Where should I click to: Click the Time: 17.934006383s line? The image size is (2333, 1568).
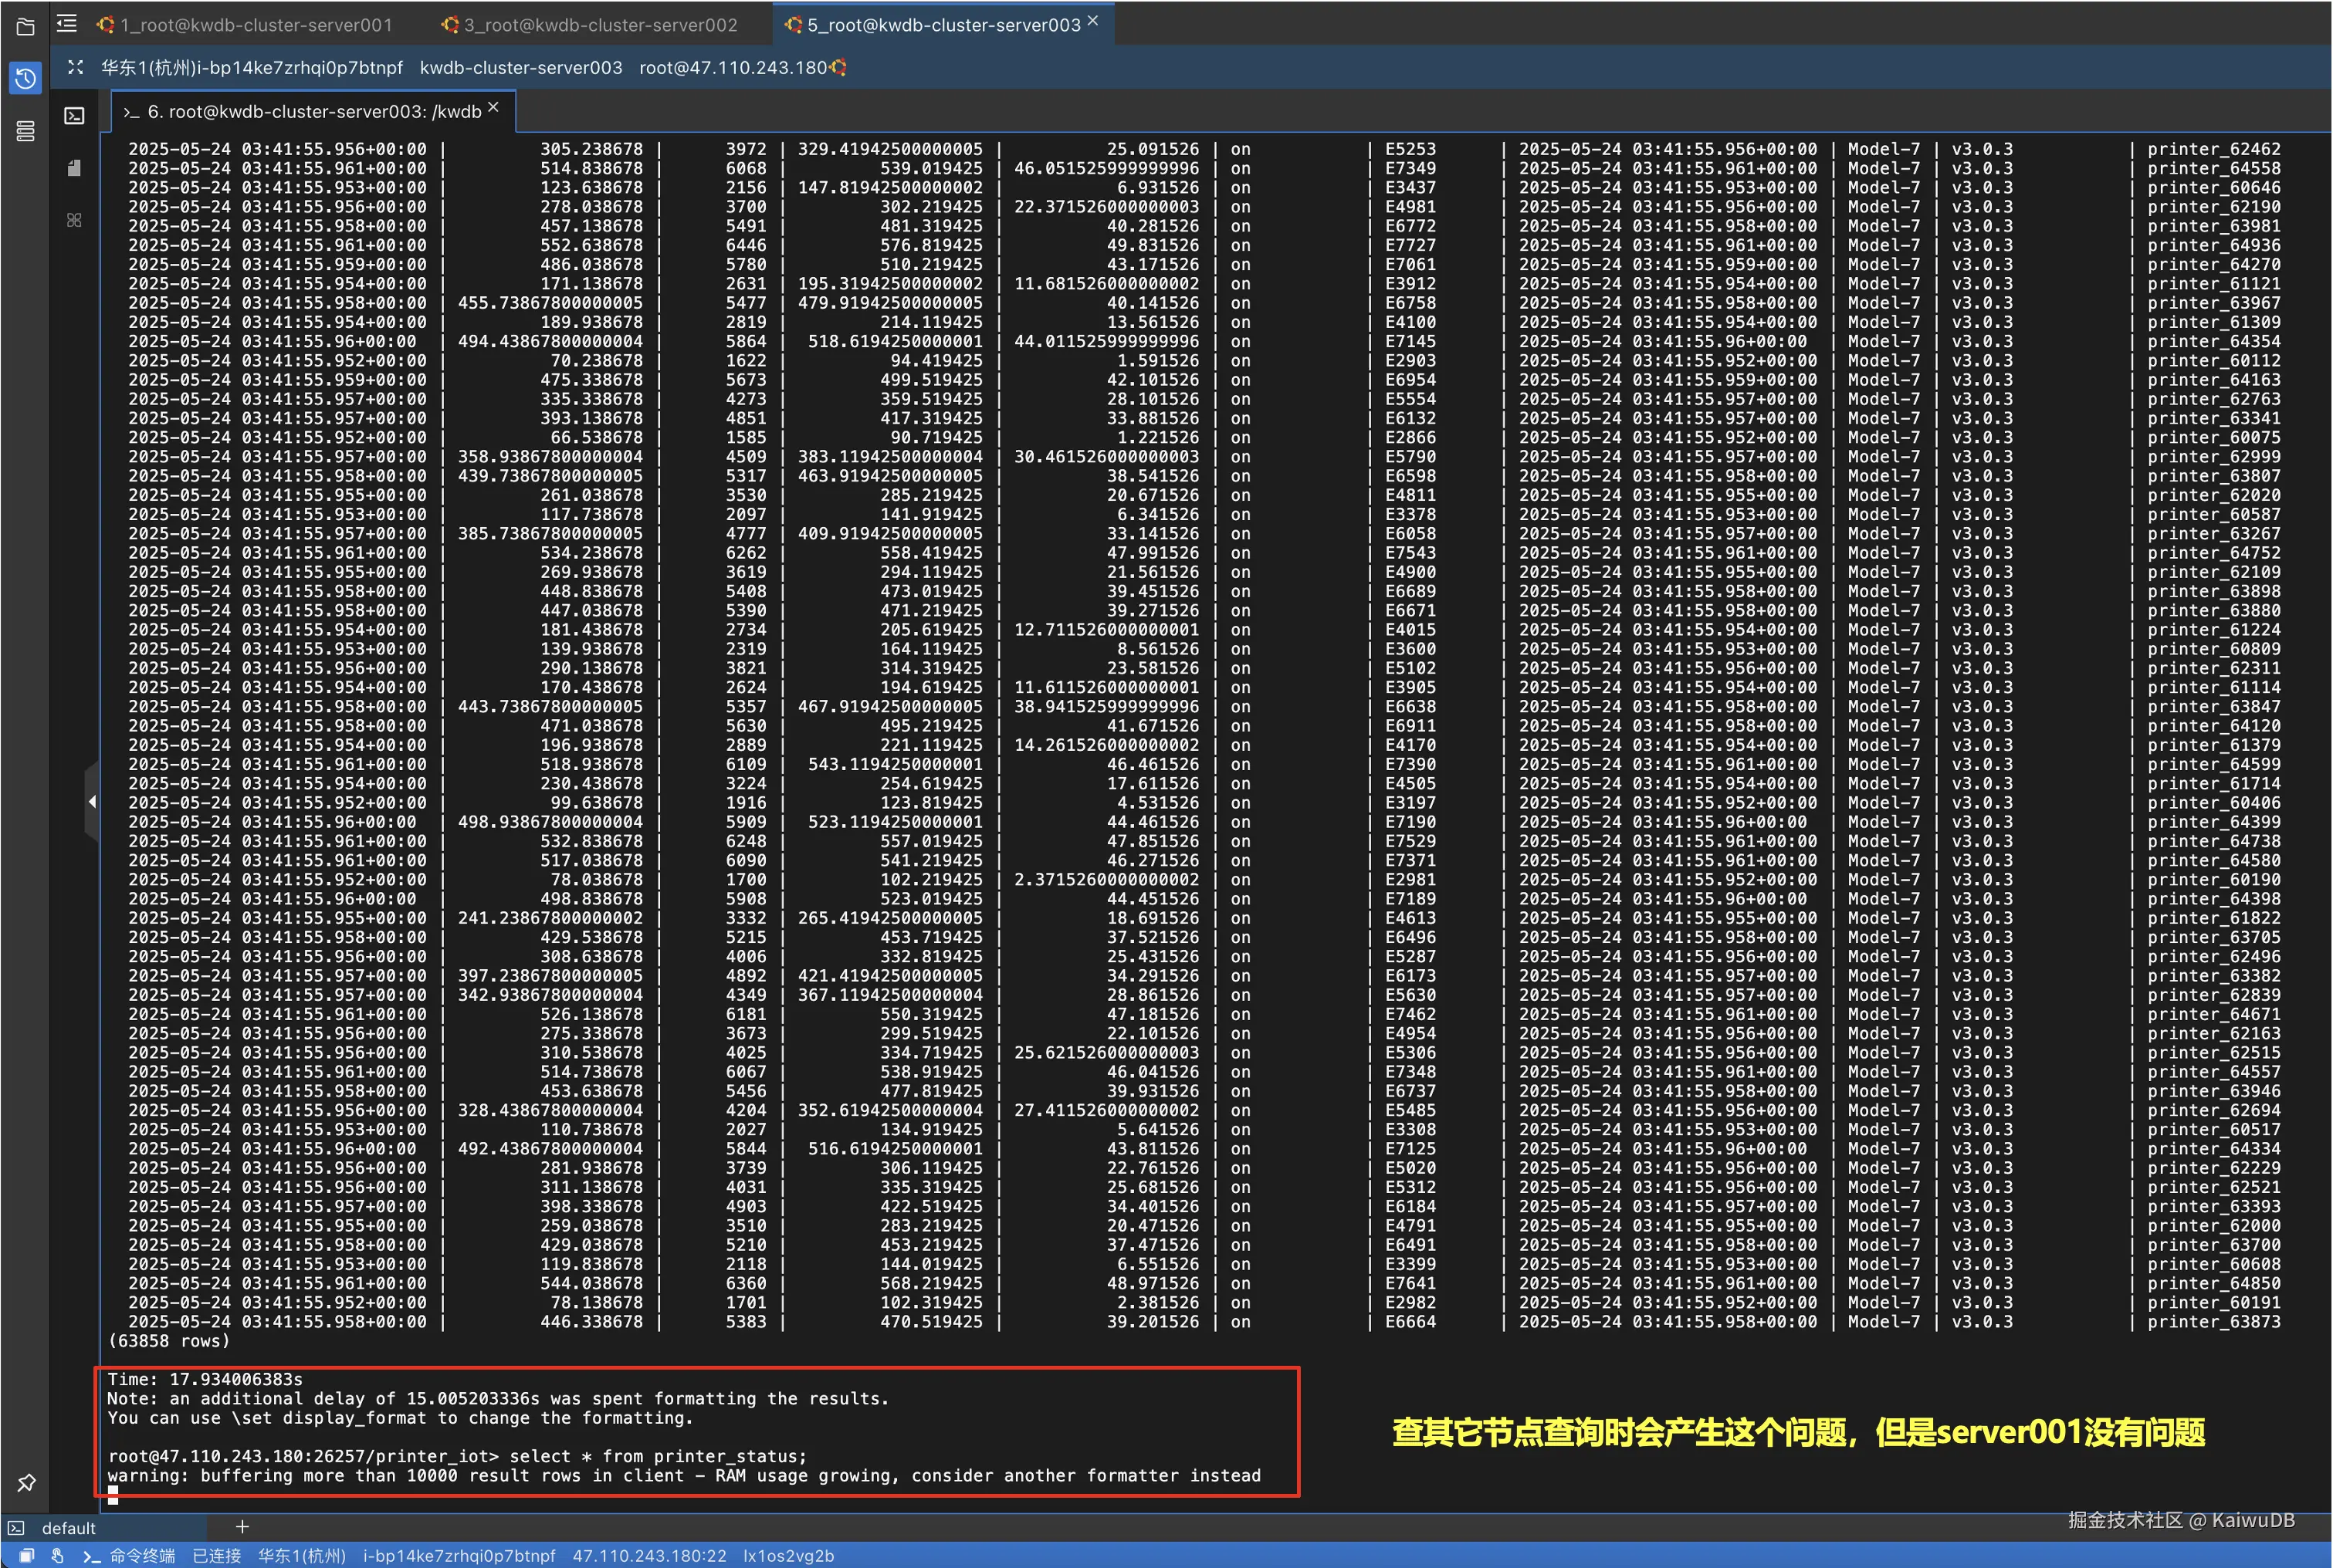point(205,1379)
